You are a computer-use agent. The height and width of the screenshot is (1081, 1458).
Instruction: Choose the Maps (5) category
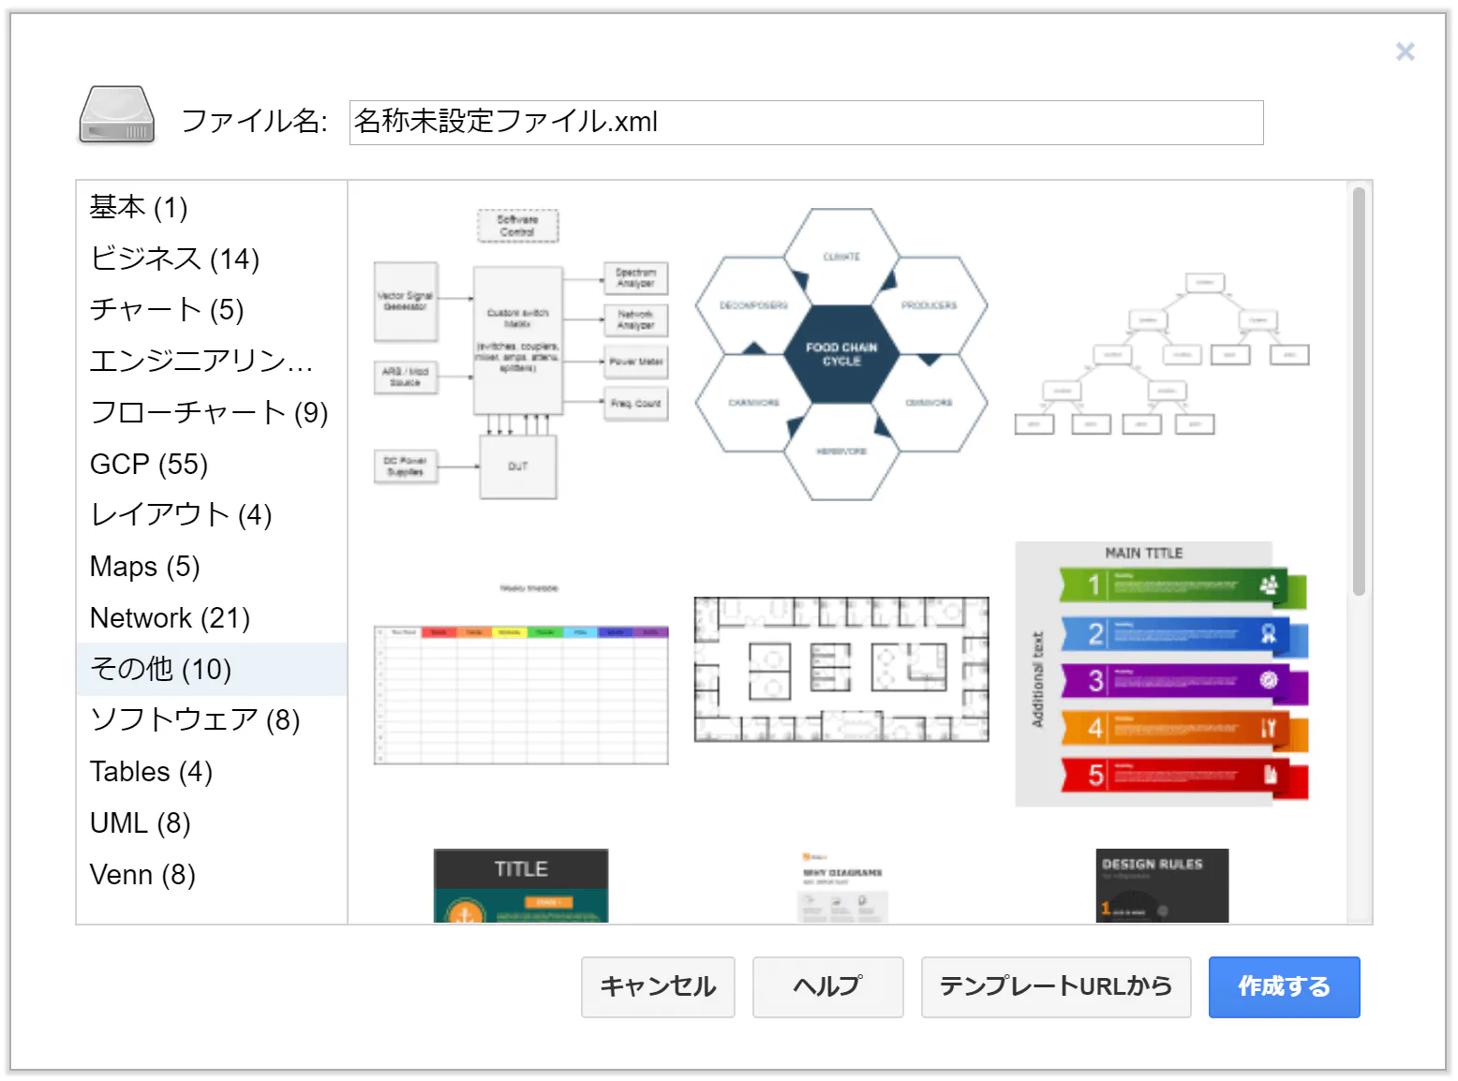[212, 567]
